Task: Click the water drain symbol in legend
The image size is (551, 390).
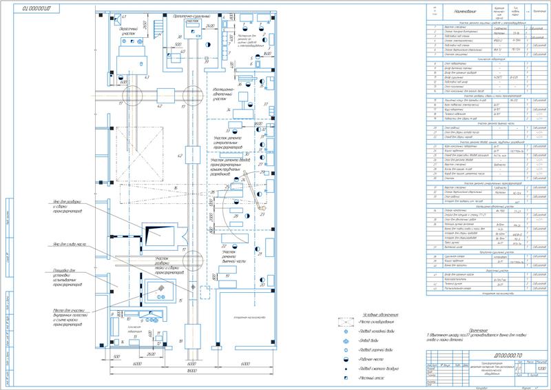Action: (346, 341)
